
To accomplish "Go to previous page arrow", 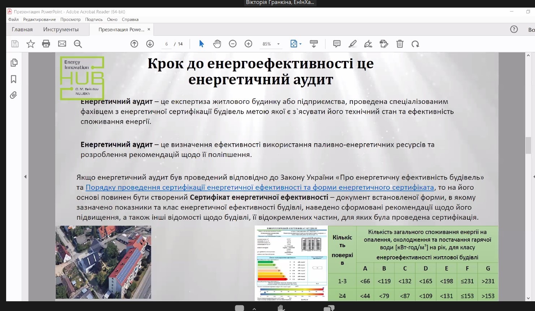I will (x=134, y=44).
